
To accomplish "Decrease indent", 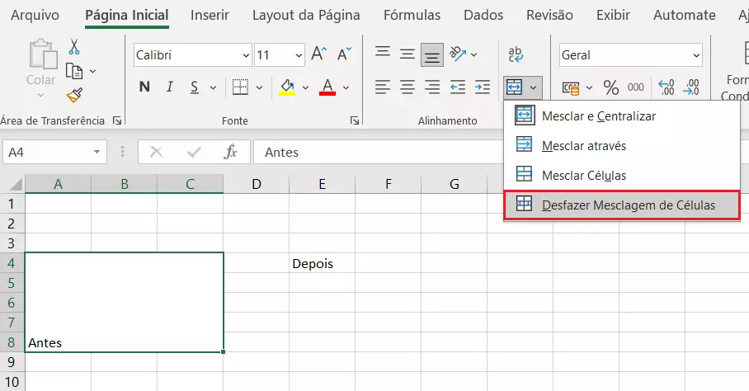I will [x=458, y=87].
